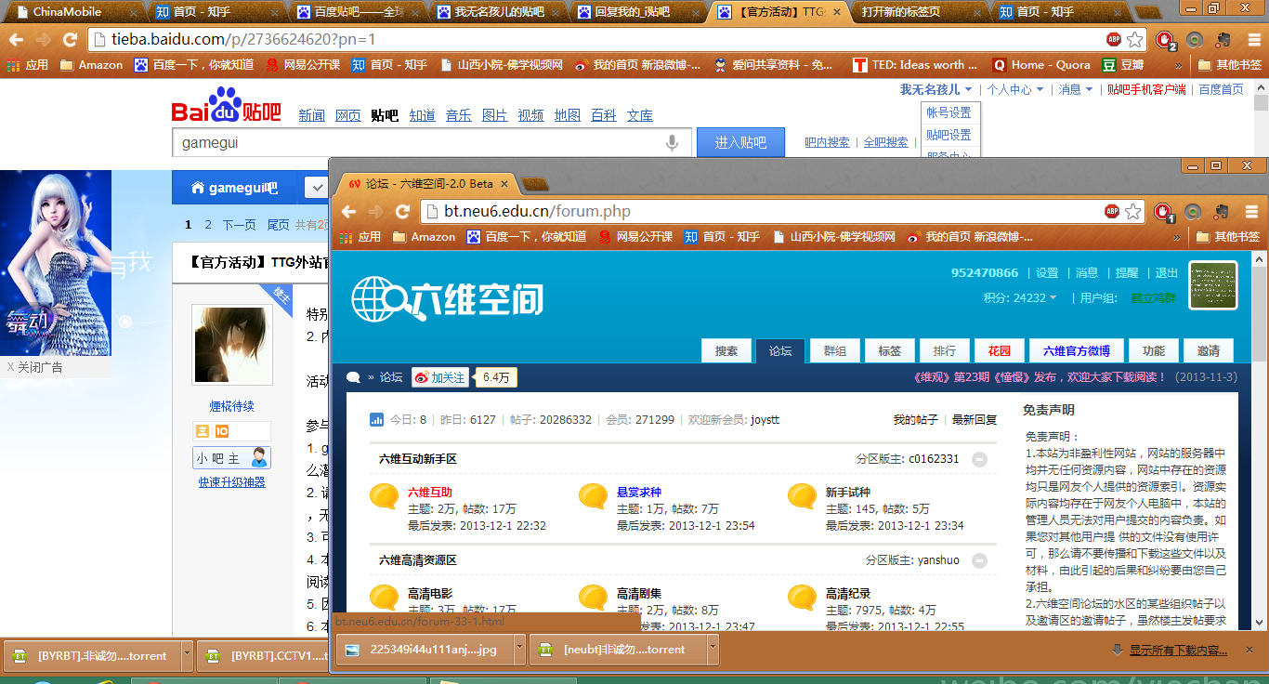Click the reload button in the forum window
Viewport: 1269px width, 684px height.
(x=402, y=211)
